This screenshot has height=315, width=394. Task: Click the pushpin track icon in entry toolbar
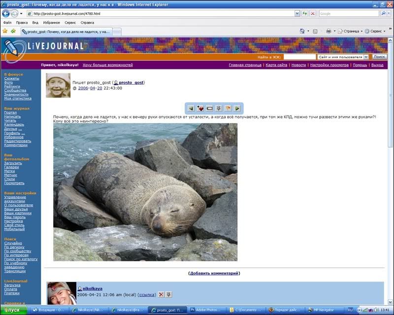219,108
